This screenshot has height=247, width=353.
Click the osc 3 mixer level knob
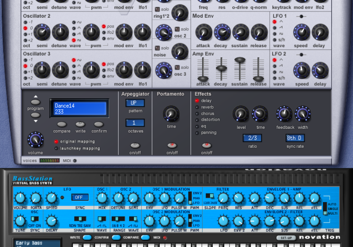[x=164, y=71]
